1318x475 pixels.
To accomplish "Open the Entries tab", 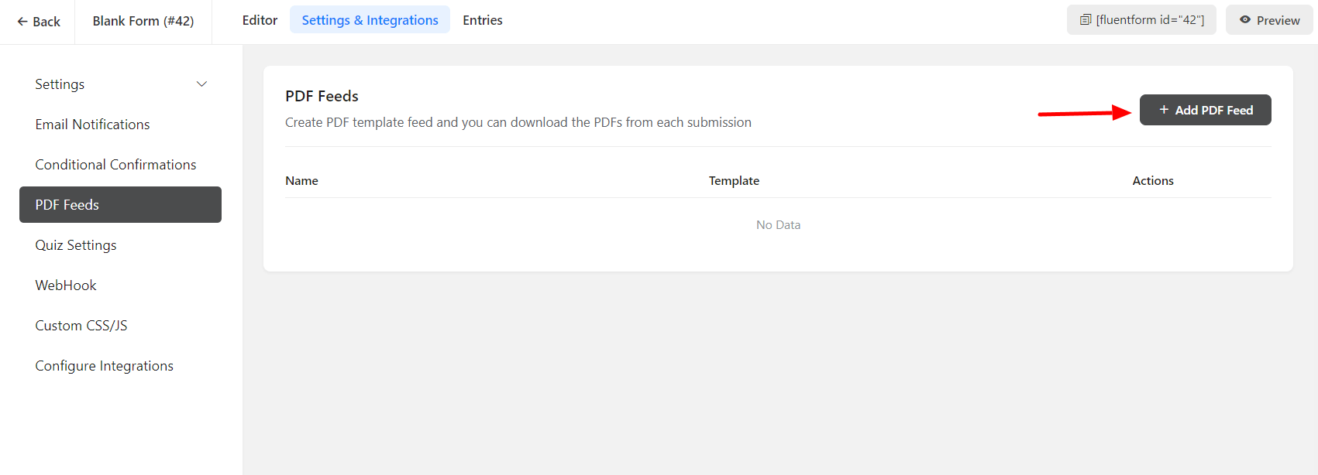I will [x=483, y=20].
